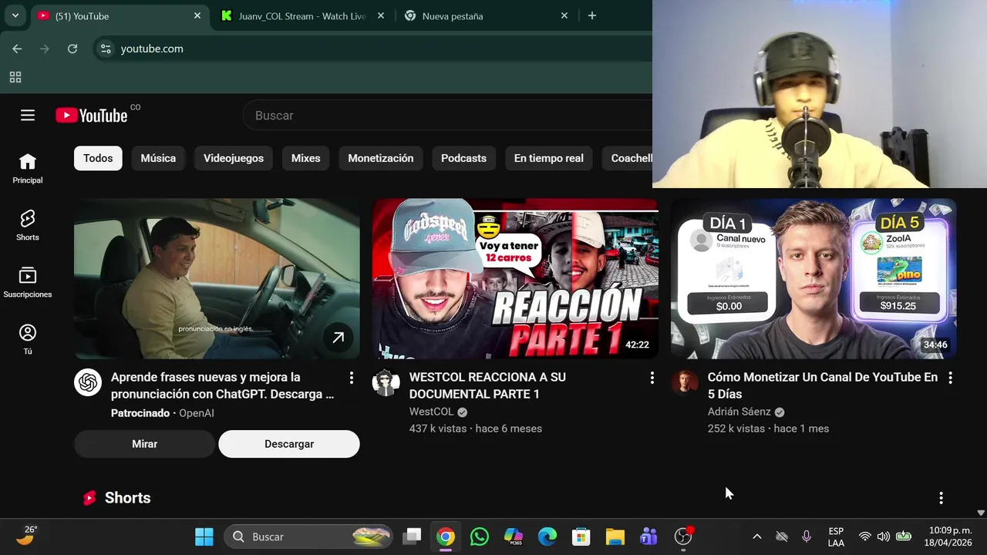Click the YouTube Buscar search field
987x555 pixels.
pos(447,116)
